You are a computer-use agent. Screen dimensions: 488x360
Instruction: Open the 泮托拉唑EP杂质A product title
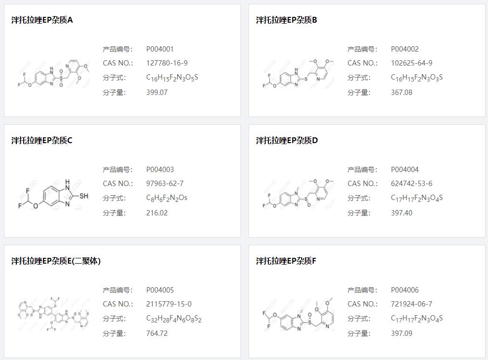(x=42, y=20)
